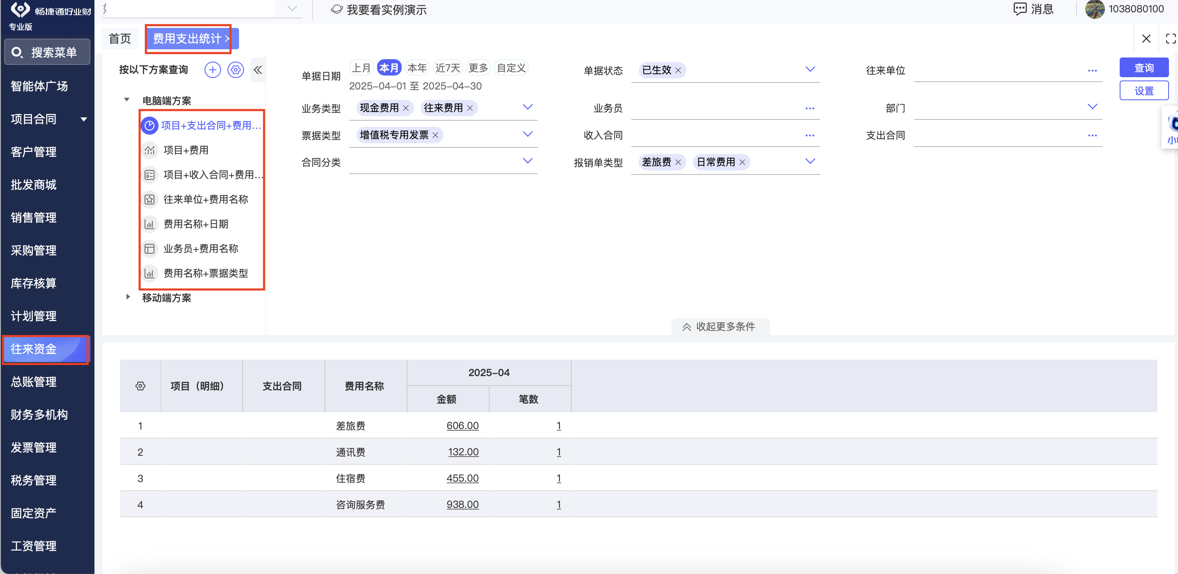1178x574 pixels.
Task: Open the 消息 messages icon
Action: [x=1020, y=9]
